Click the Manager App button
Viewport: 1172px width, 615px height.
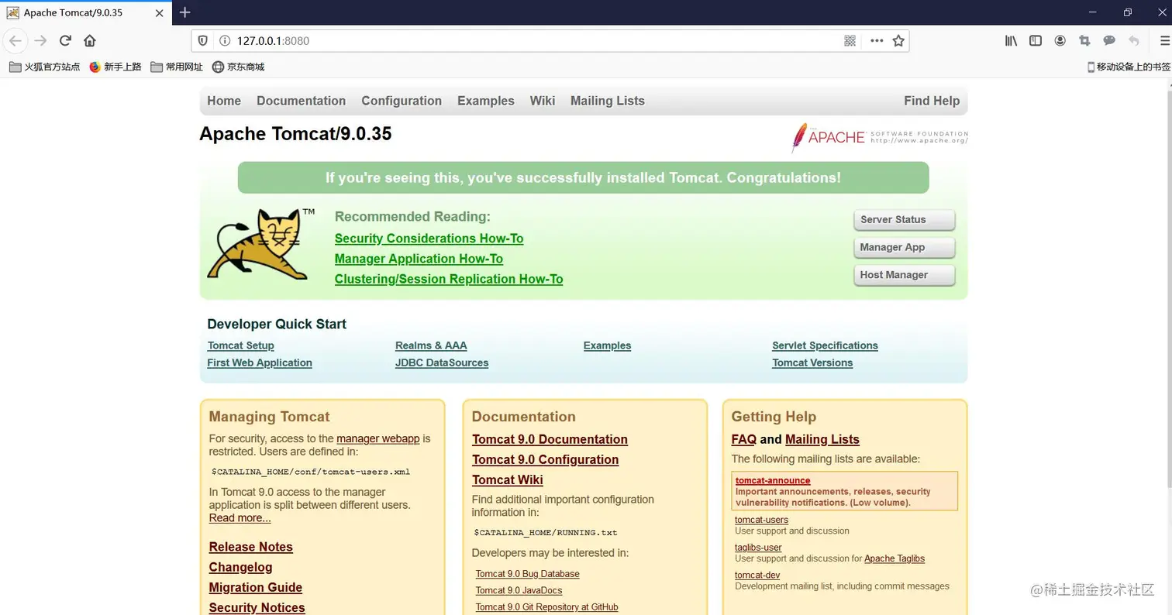coord(905,248)
